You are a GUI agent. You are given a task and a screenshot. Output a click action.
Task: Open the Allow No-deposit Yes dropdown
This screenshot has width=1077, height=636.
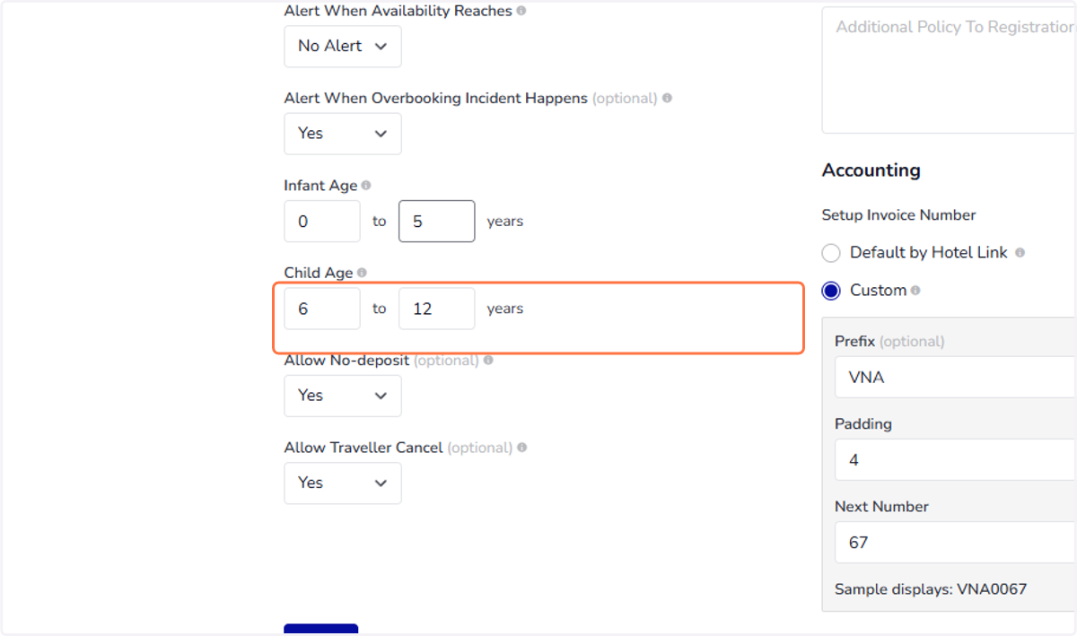click(343, 396)
